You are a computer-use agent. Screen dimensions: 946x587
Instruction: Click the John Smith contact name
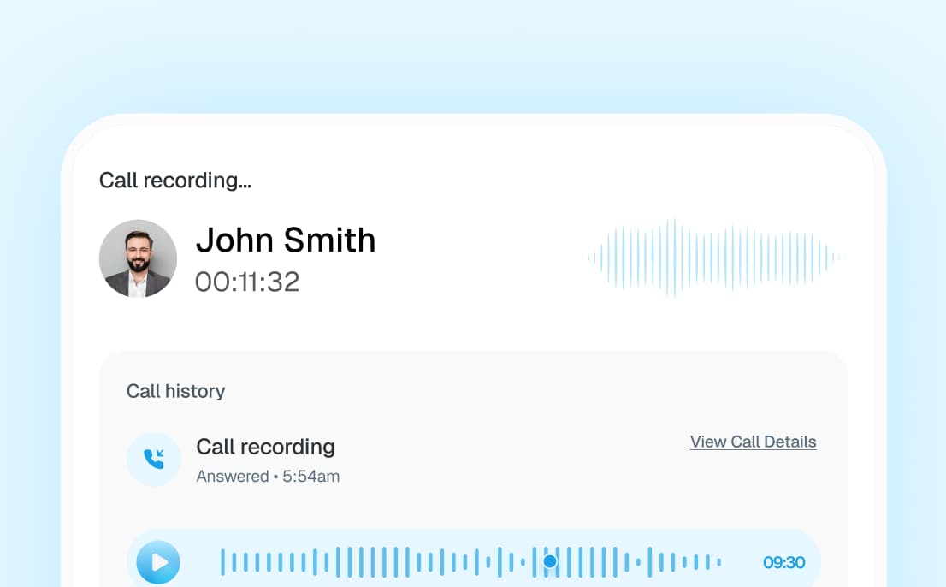286,240
